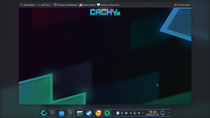Open the audio volume tray icon
The height and width of the screenshot is (118, 210).
(x=126, y=113)
